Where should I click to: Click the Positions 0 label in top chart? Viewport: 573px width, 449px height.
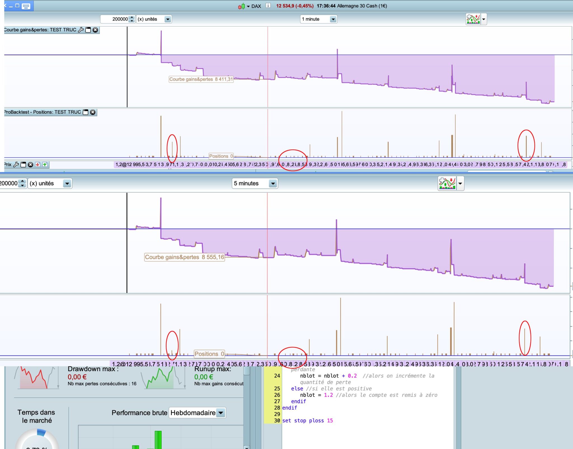click(x=221, y=156)
